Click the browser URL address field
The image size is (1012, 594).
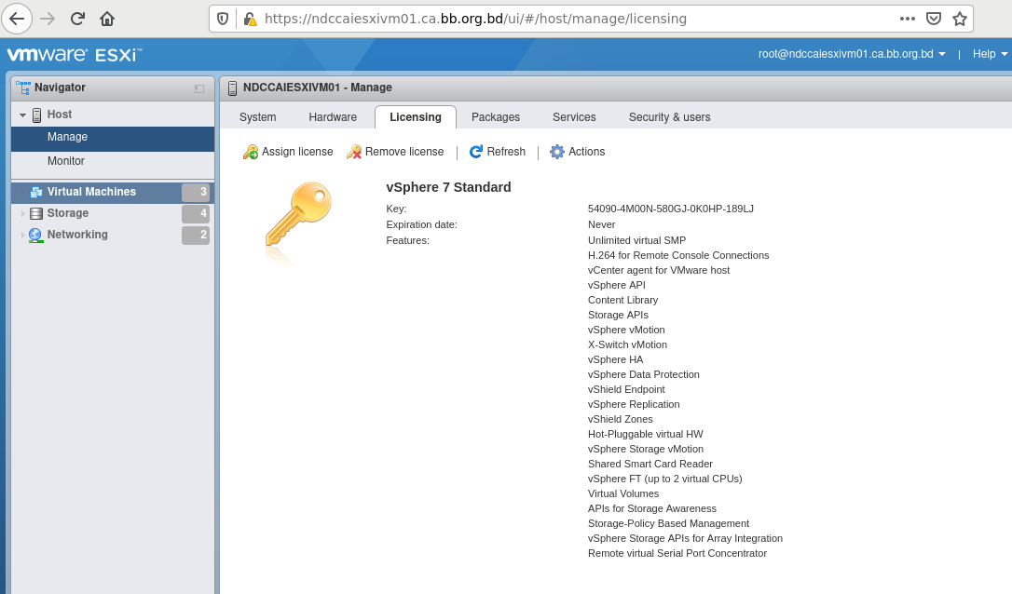click(475, 19)
